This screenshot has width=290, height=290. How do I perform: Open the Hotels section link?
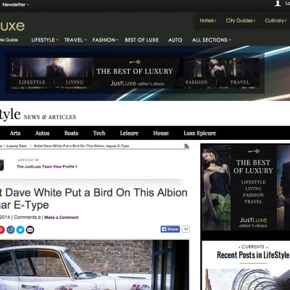pyautogui.click(x=208, y=20)
